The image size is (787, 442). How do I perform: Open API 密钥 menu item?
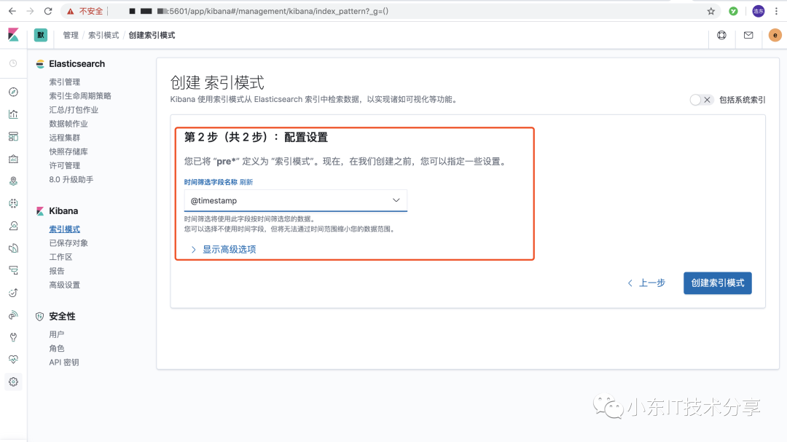tap(64, 362)
